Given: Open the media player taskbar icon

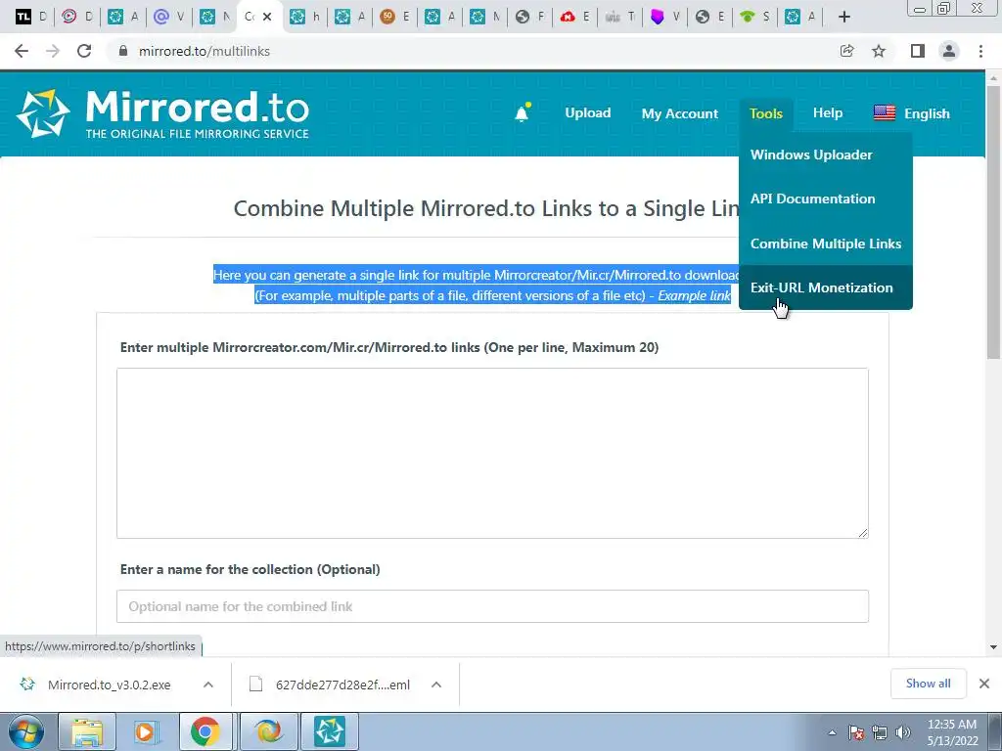Looking at the screenshot, I should click(x=145, y=731).
